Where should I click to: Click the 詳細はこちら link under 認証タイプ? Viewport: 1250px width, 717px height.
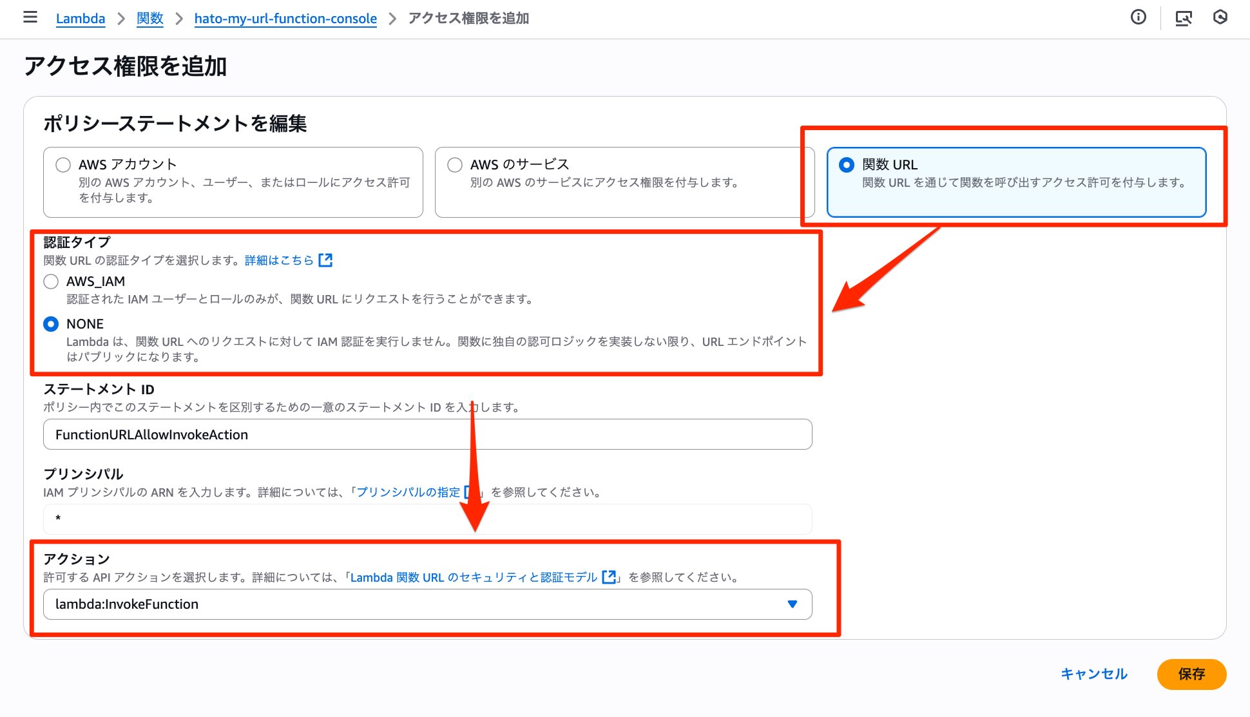click(279, 260)
